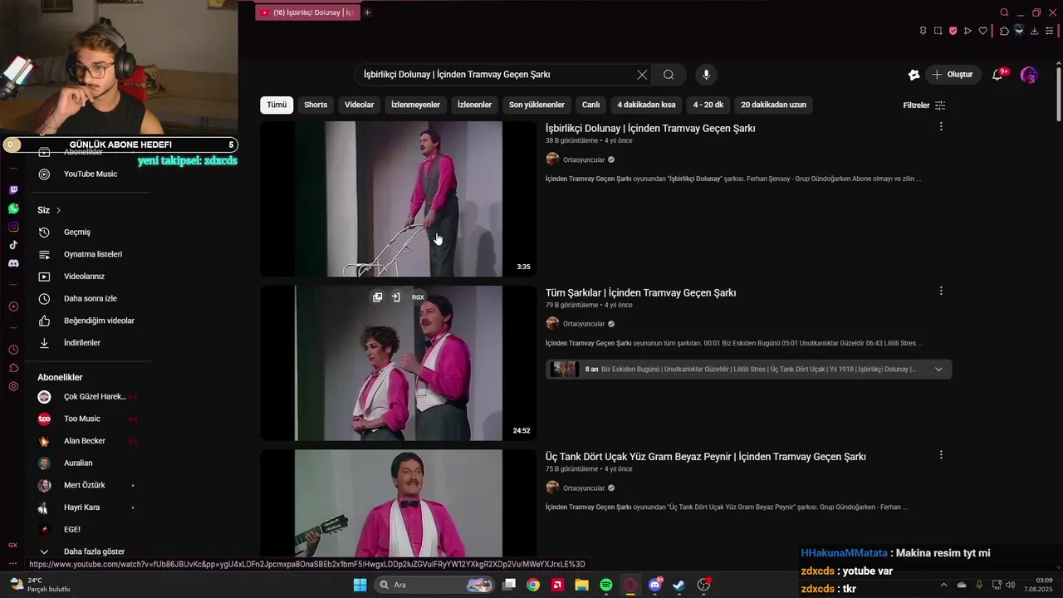Open Instagram in Opera GX sidebar
Screen dimensions: 1063x598
pyautogui.click(x=13, y=227)
